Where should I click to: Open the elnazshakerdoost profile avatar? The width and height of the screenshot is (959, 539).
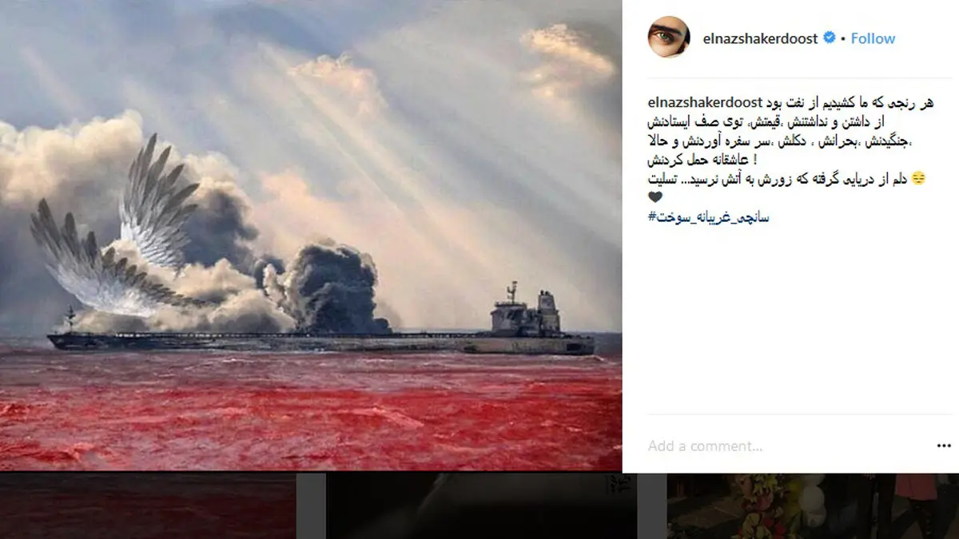(x=669, y=38)
